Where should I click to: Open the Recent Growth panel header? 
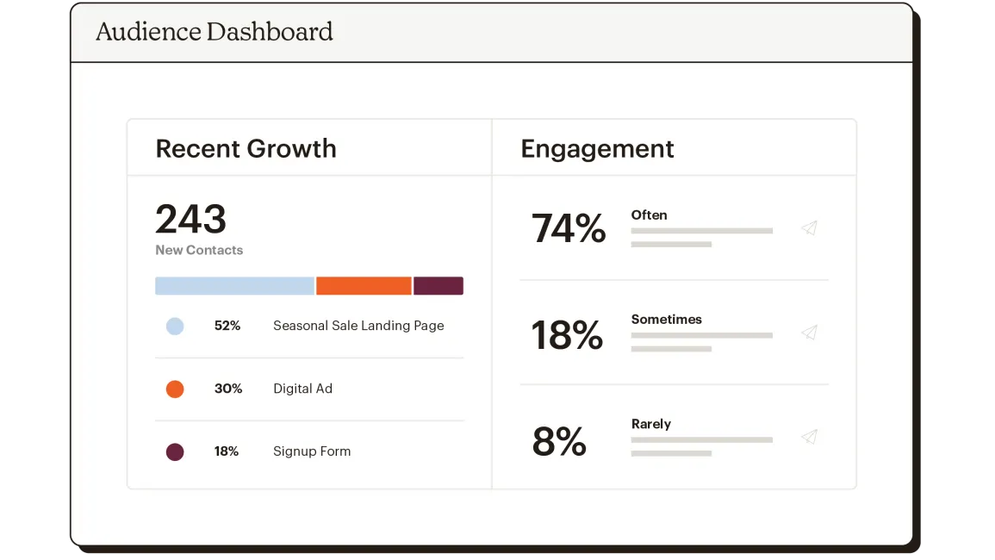246,148
